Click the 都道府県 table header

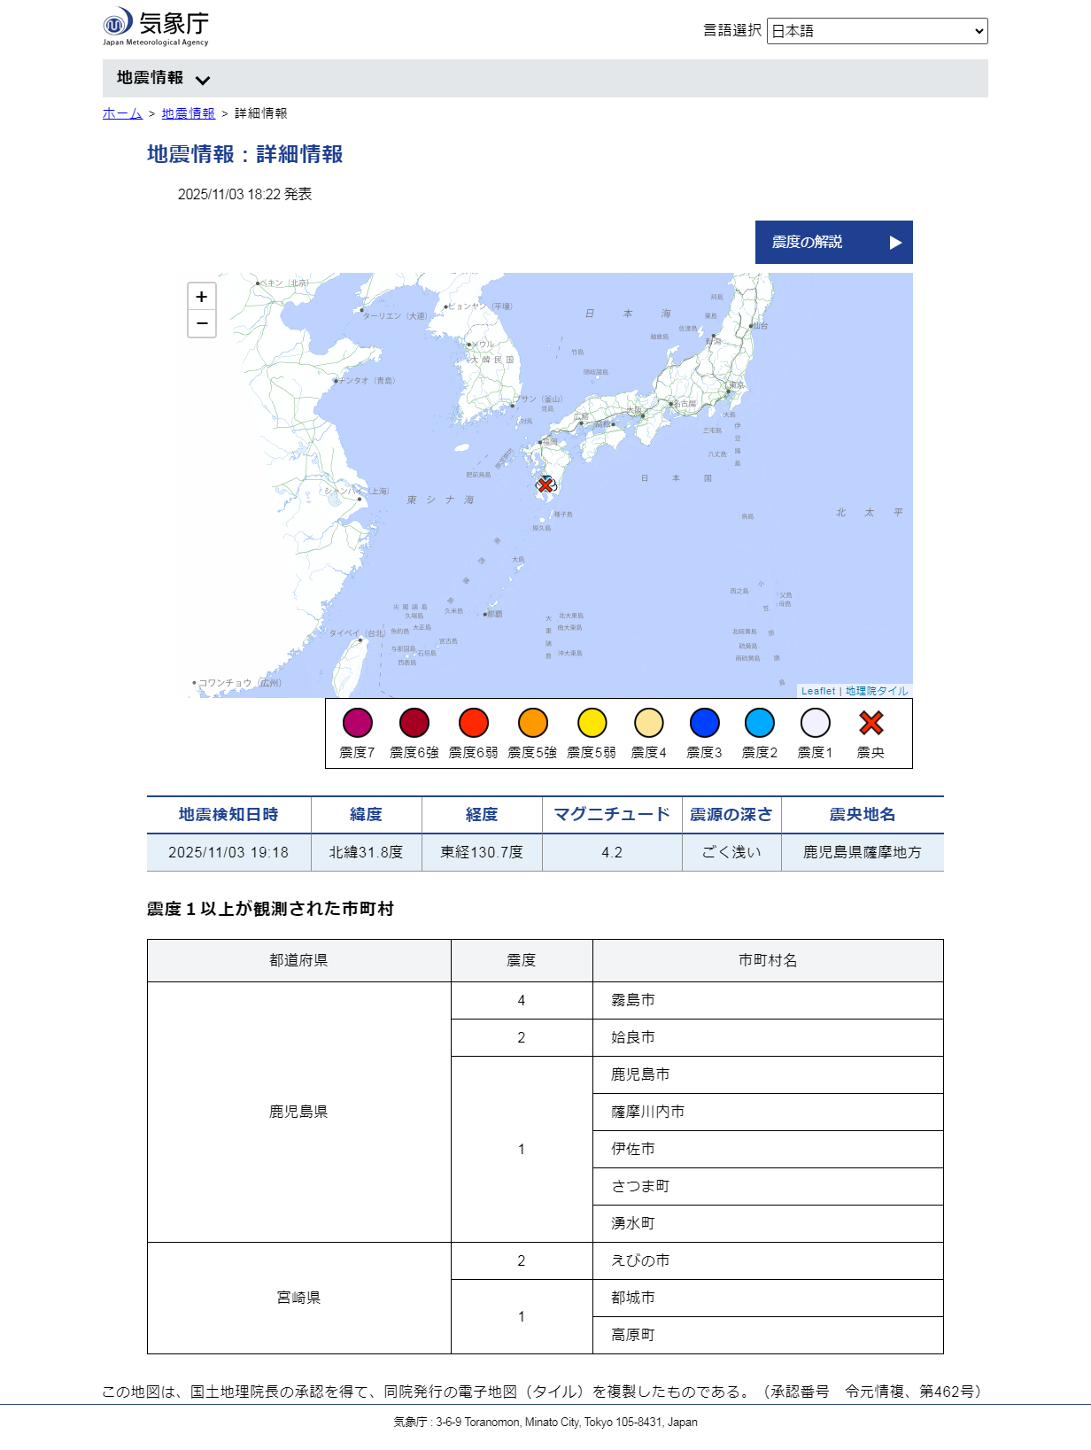pos(299,960)
